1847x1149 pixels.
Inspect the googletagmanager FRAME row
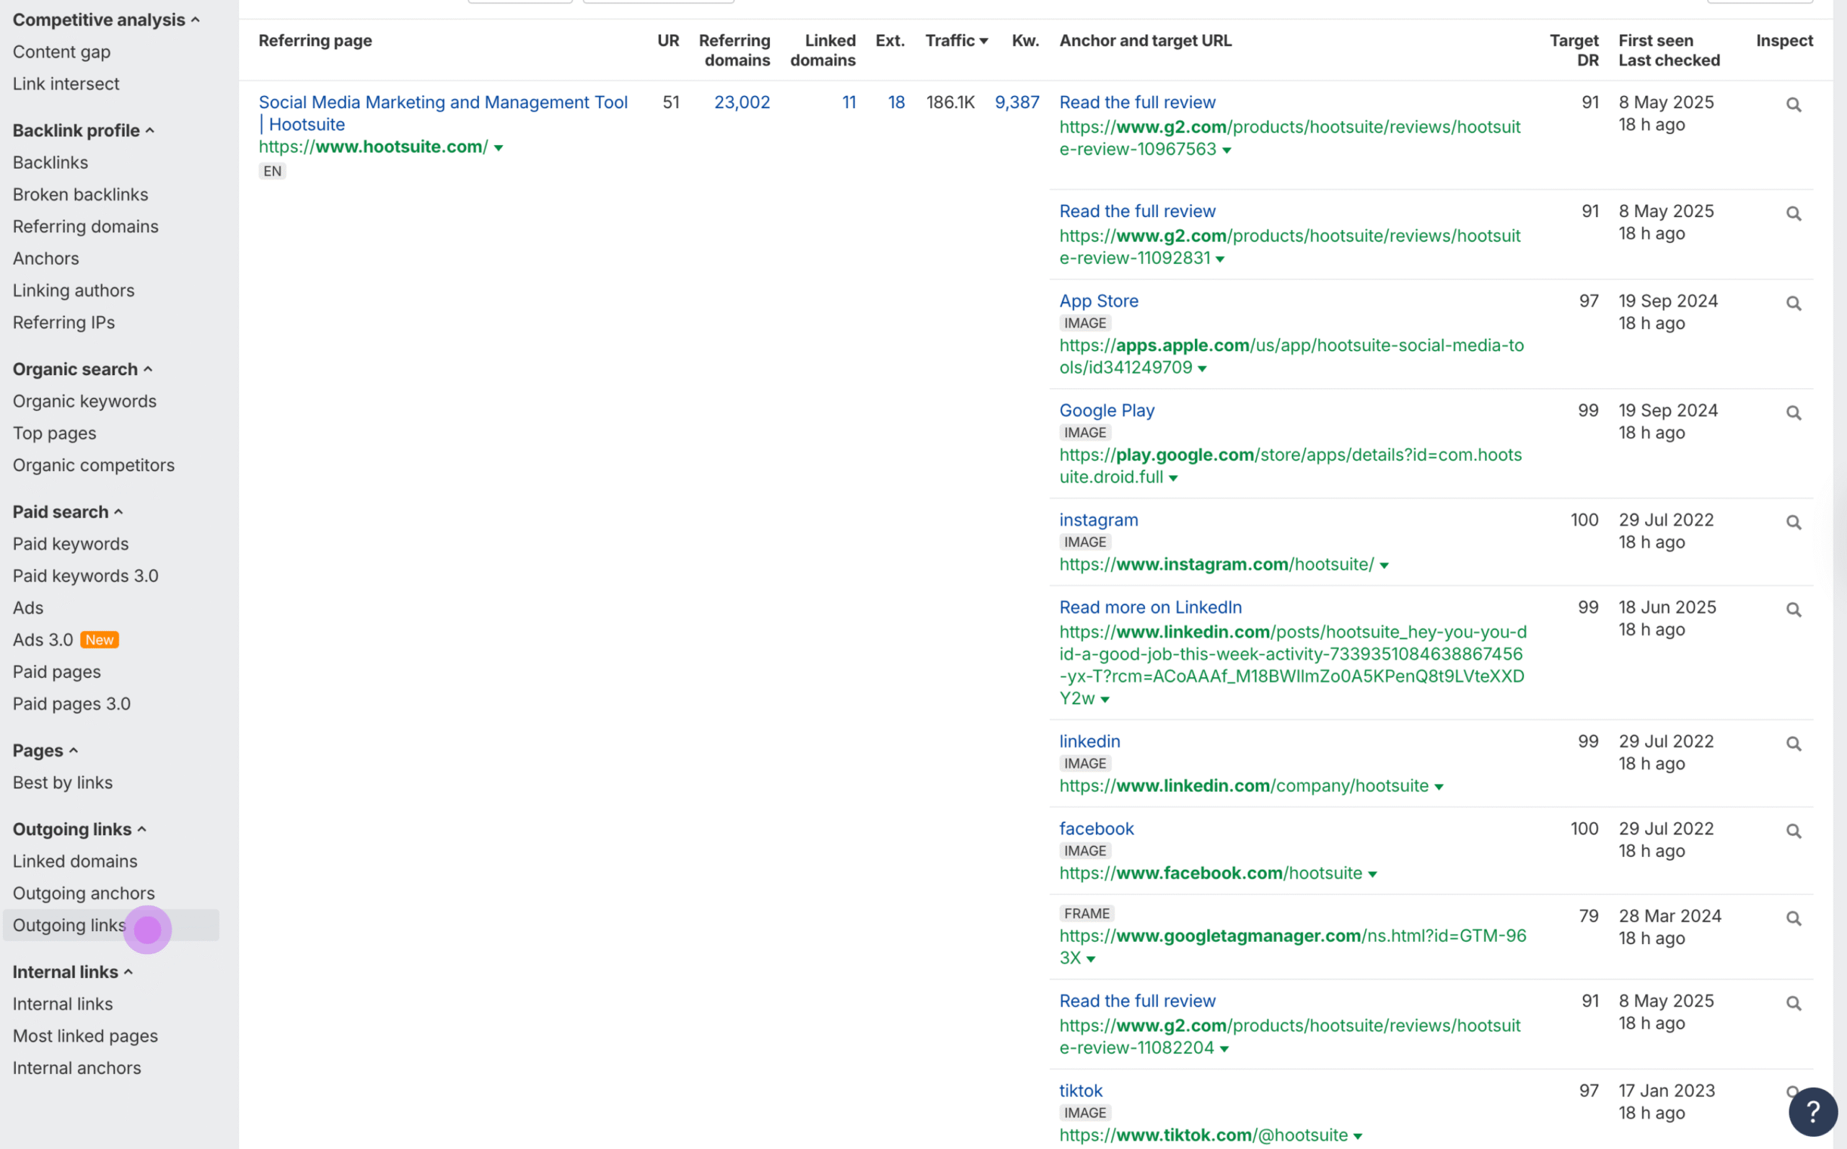(1793, 918)
